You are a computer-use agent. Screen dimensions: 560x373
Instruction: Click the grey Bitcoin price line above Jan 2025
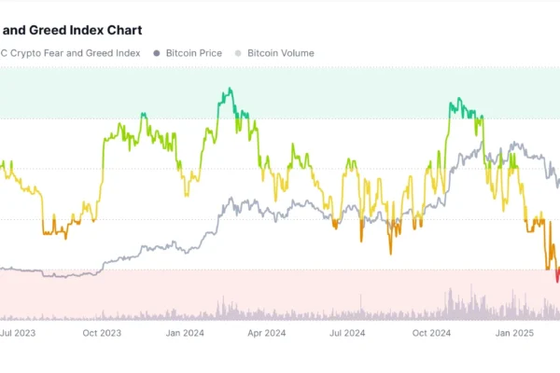click(x=514, y=146)
